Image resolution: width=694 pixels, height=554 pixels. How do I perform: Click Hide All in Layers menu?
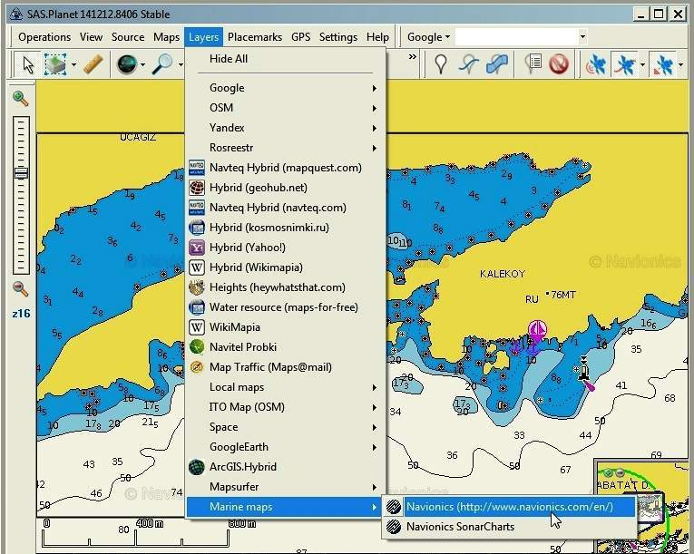(x=286, y=59)
